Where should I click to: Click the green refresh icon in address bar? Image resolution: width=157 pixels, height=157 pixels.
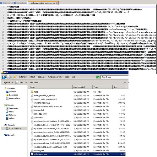(x=98, y=77)
